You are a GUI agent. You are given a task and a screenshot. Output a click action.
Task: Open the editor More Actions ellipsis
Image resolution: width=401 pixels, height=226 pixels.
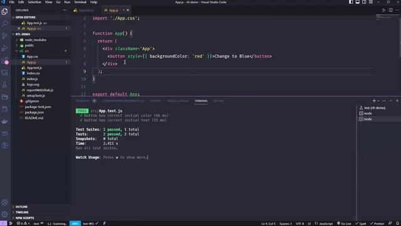[397, 10]
